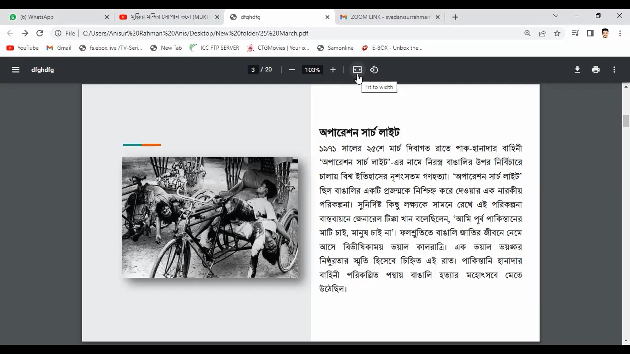Open fs.ebox.live TV-Series bookmark
Viewport: 630px width, 354px height.
[111, 48]
